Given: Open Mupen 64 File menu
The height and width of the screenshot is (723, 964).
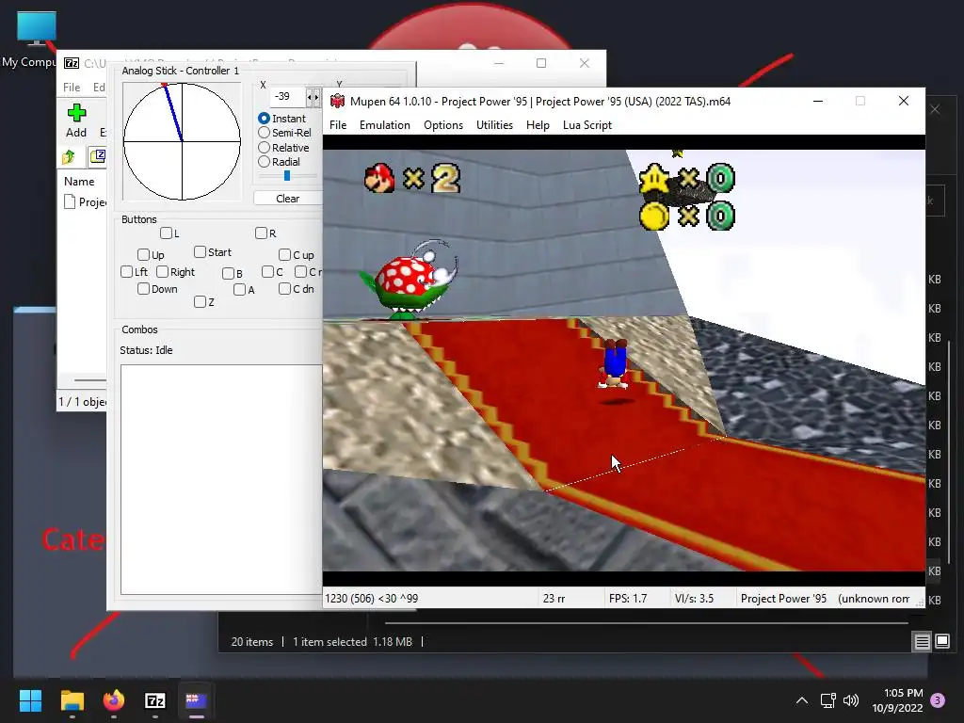Looking at the screenshot, I should (x=338, y=125).
